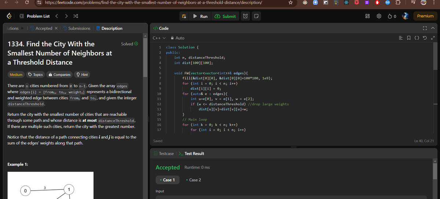Select Case 2 result

[193, 180]
